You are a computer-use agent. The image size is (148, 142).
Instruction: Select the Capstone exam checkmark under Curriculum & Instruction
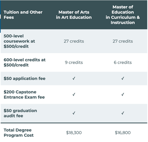[x=123, y=95]
